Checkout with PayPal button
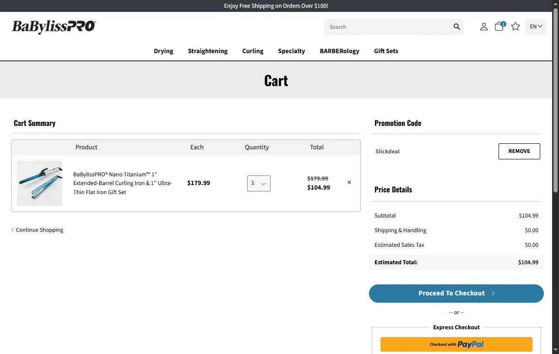The image size is (559, 354). pyautogui.click(x=456, y=344)
